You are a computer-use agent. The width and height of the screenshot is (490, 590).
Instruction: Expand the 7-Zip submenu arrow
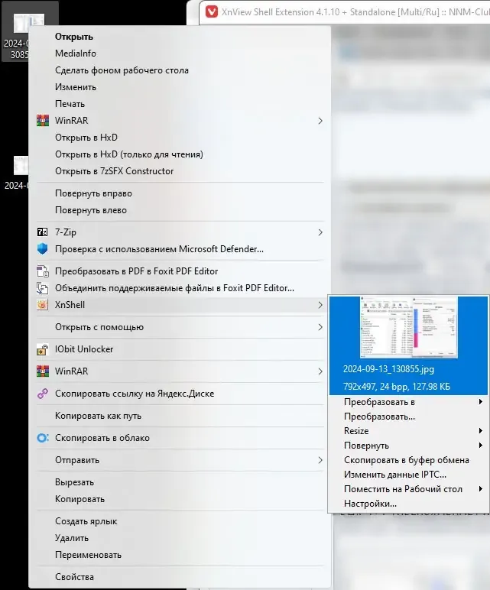point(320,232)
